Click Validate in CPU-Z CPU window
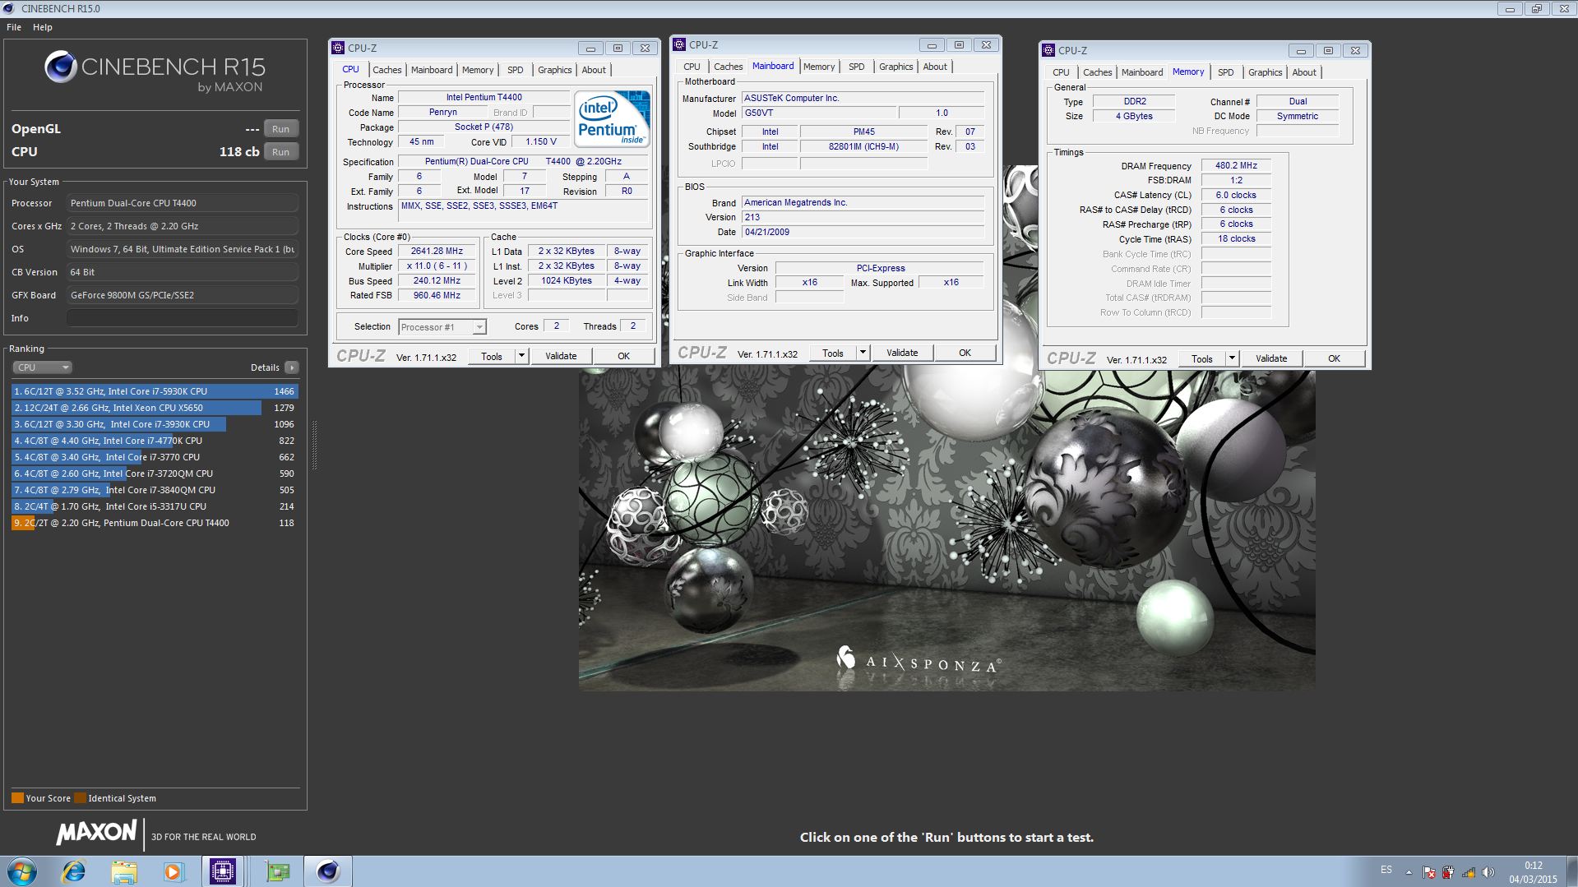 561,356
